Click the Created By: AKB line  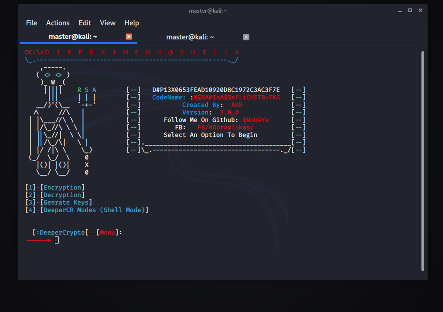point(212,105)
